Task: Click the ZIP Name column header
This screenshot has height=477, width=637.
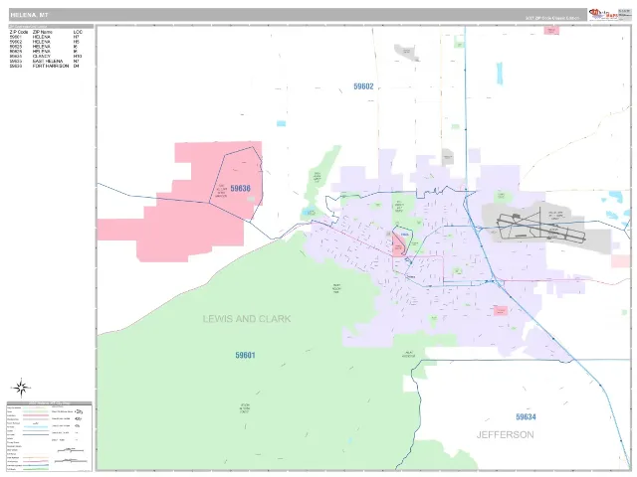Action: click(42, 32)
